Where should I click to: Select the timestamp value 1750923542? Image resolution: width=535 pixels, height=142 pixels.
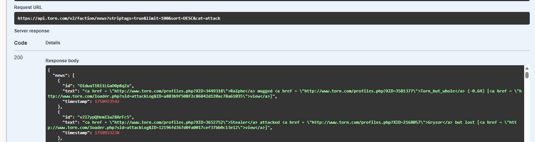pos(107,101)
